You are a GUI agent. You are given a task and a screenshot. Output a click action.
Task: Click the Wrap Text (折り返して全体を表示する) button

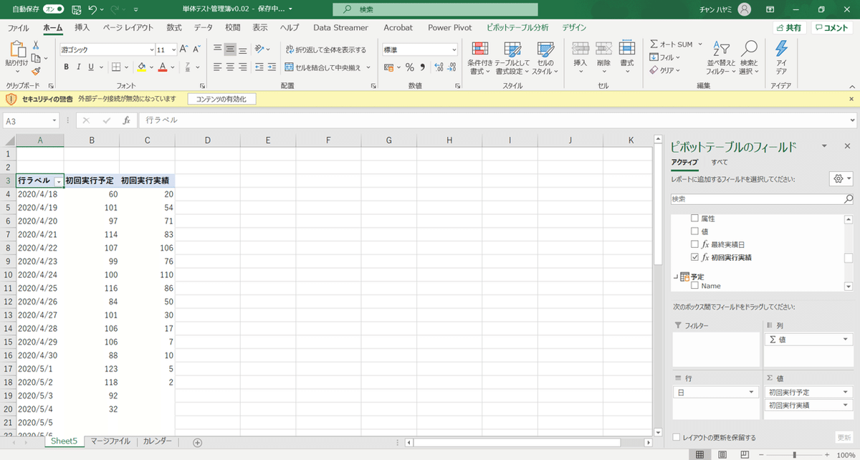325,50
